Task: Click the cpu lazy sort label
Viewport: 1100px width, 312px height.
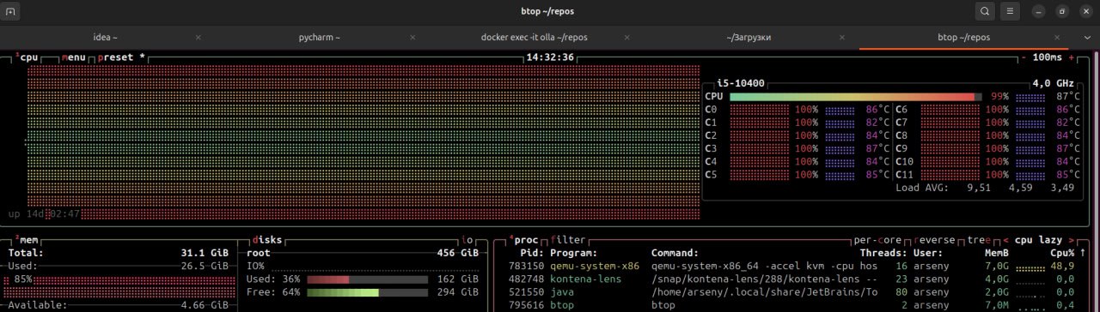Action: coord(1038,240)
